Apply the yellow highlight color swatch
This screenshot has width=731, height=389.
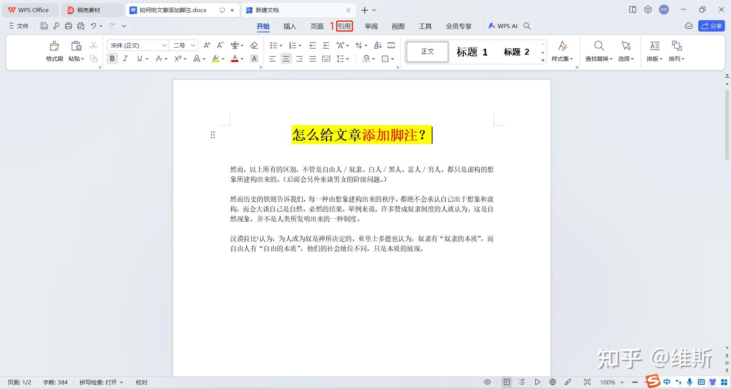pyautogui.click(x=215, y=59)
